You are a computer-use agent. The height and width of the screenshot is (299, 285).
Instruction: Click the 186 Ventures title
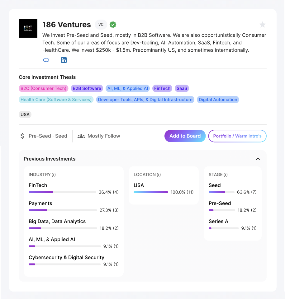pos(67,25)
